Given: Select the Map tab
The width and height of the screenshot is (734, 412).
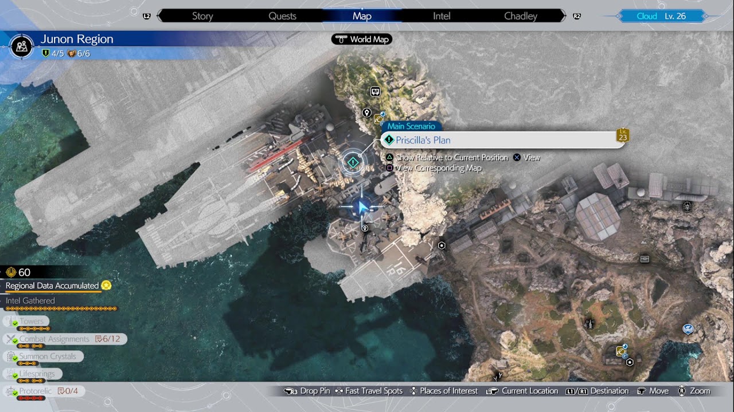Looking at the screenshot, I should point(362,16).
